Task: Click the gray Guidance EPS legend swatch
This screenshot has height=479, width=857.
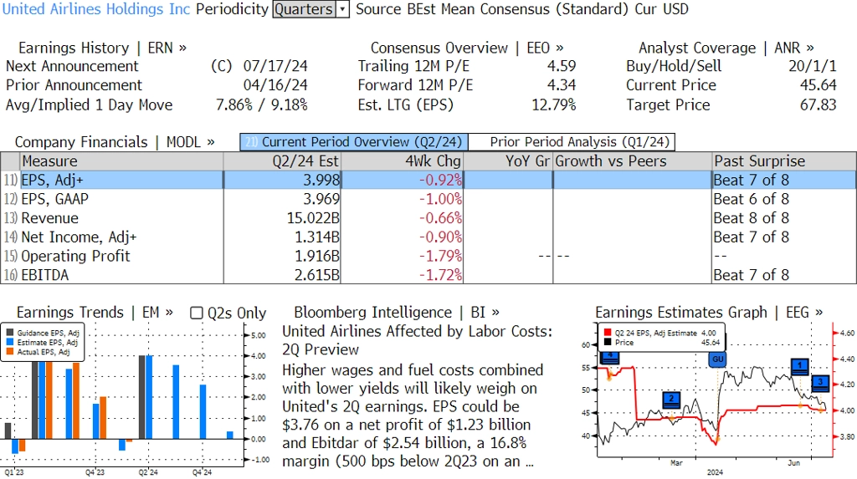Action: click(x=10, y=333)
